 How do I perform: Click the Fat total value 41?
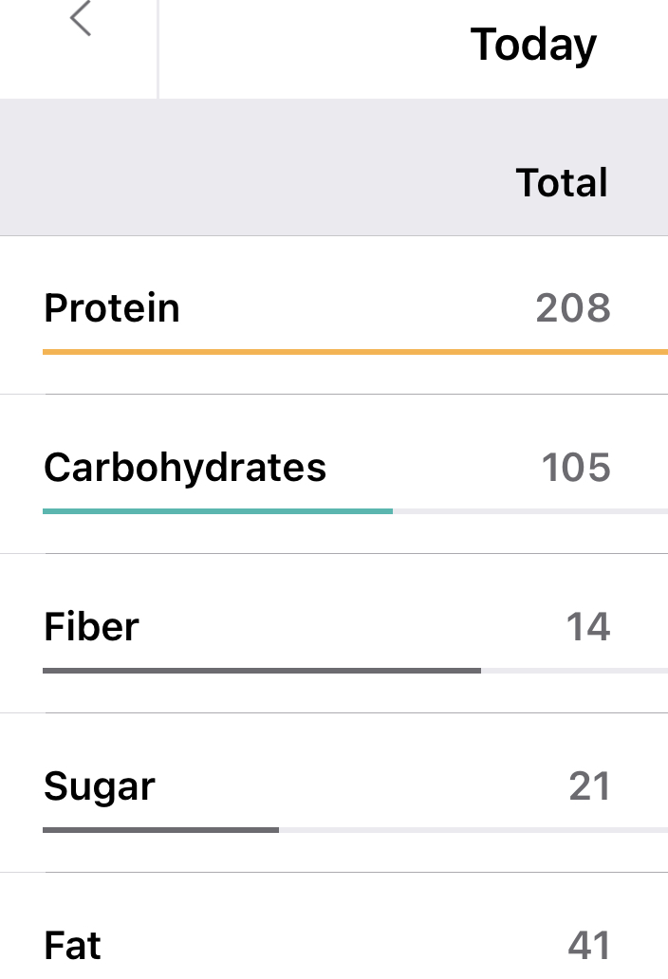click(589, 946)
